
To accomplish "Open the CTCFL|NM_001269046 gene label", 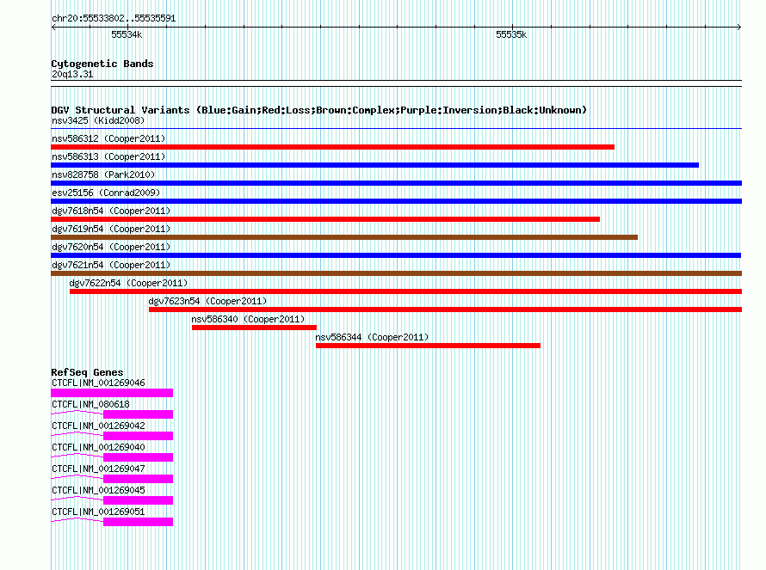I will point(98,383).
